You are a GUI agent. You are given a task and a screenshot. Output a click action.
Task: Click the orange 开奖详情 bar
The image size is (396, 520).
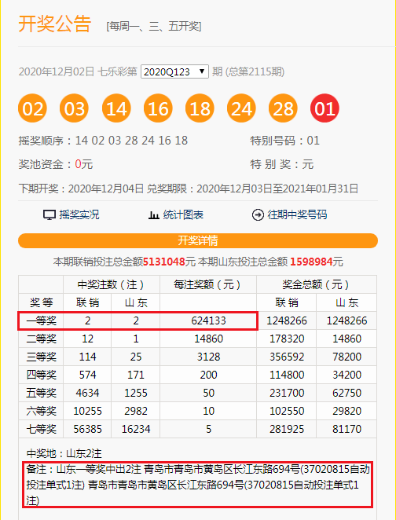(198, 240)
